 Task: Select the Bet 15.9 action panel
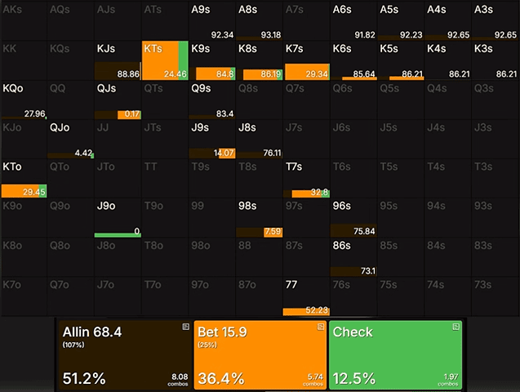click(x=259, y=354)
